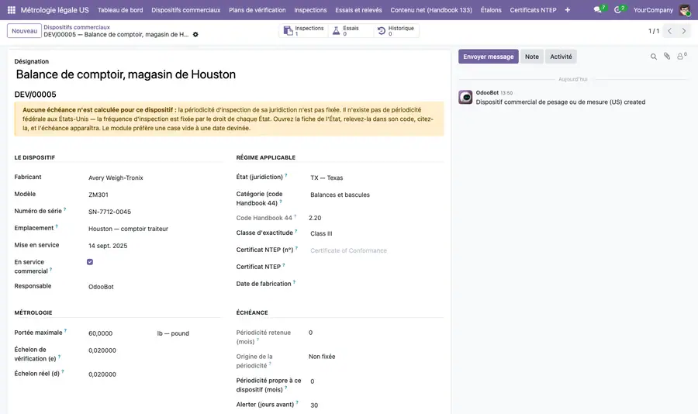Open the Contenu net (Handbook 133) menu
This screenshot has width=698, height=414.
431,10
